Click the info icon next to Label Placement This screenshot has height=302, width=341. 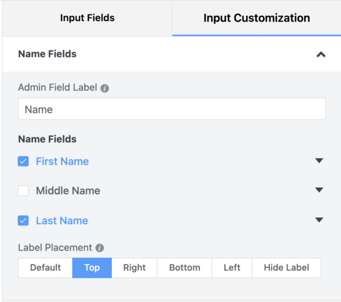pyautogui.click(x=99, y=248)
